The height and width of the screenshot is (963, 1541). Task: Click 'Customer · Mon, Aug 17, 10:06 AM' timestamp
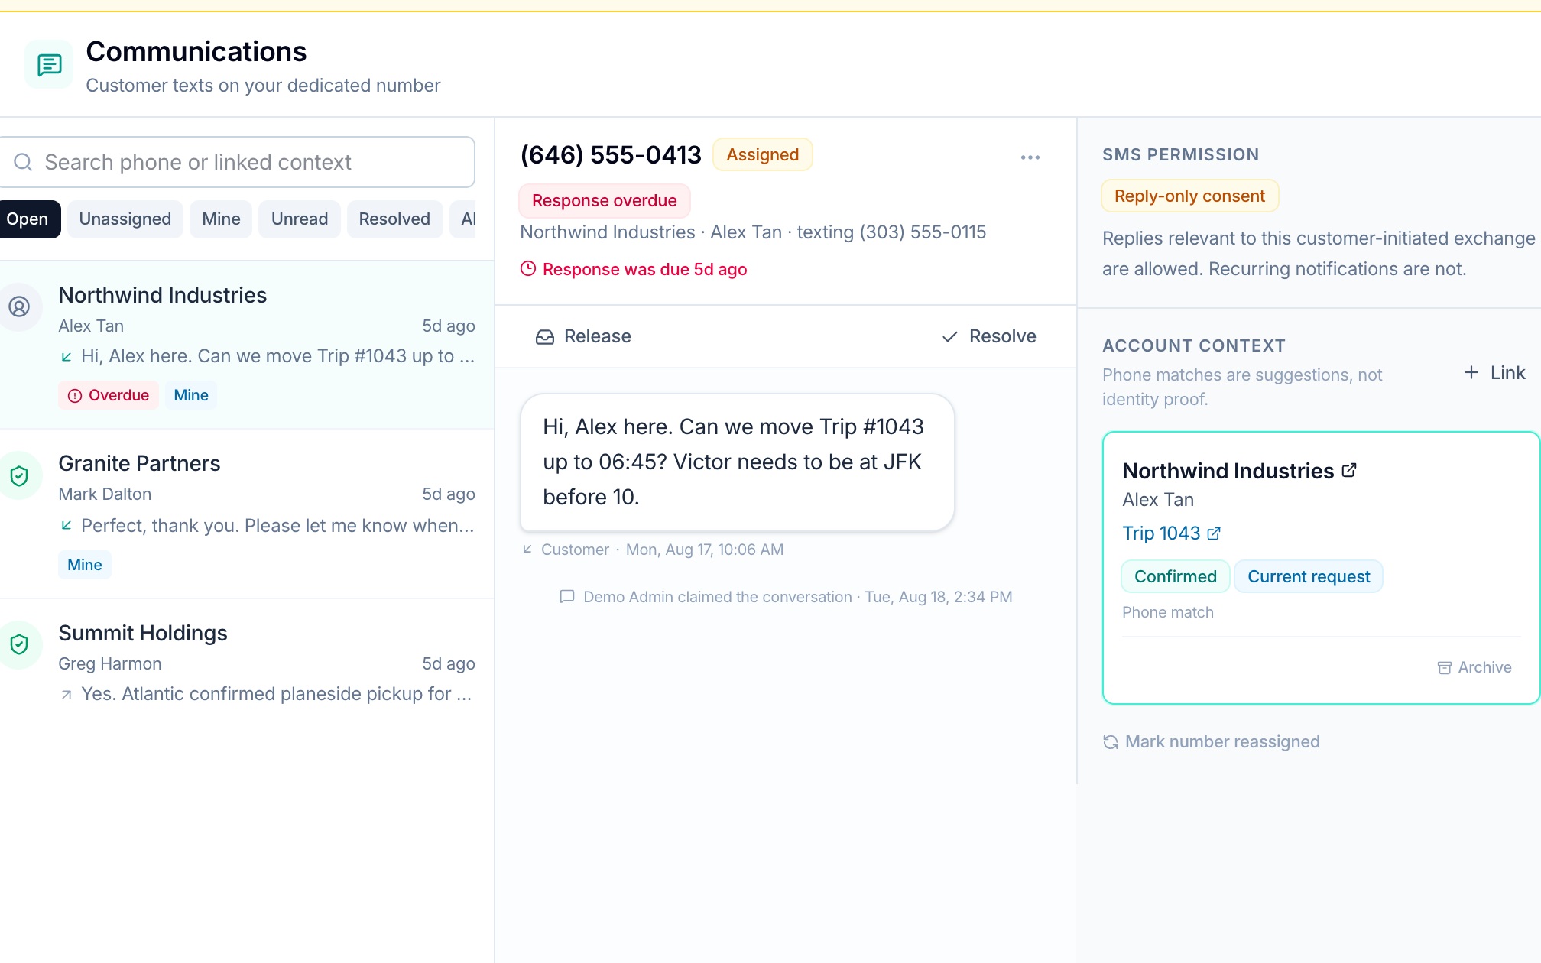662,550
